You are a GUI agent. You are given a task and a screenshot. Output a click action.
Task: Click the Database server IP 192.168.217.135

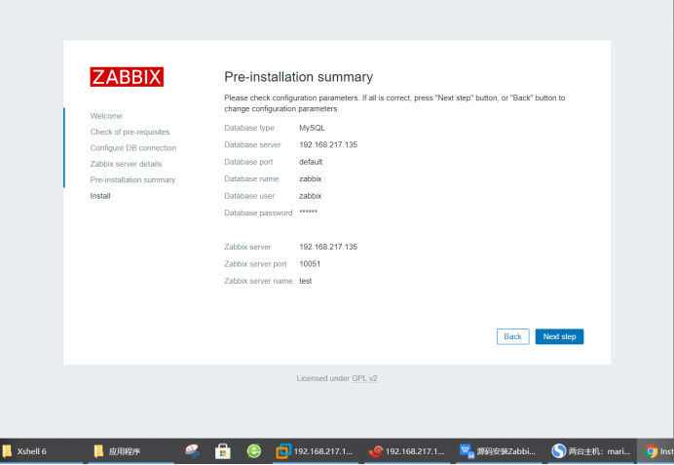click(328, 145)
